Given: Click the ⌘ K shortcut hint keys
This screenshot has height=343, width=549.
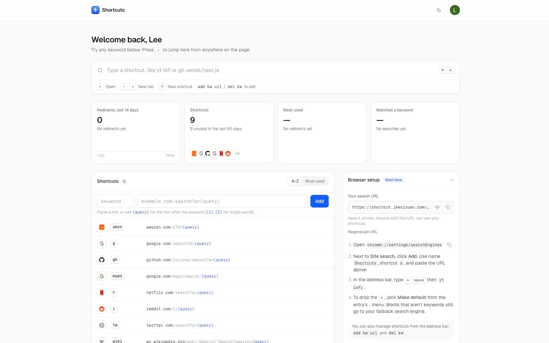Looking at the screenshot, I should click(447, 70).
